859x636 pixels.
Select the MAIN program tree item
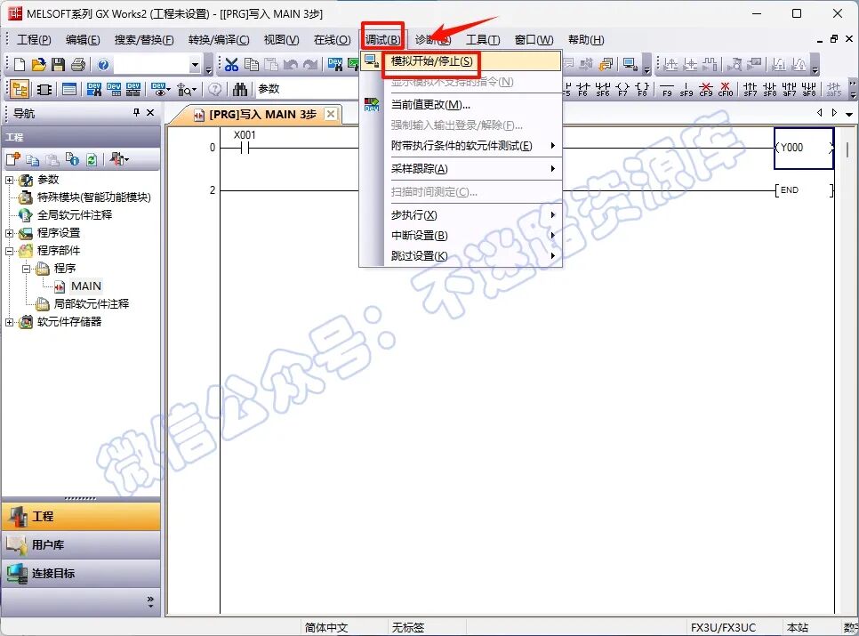(85, 286)
